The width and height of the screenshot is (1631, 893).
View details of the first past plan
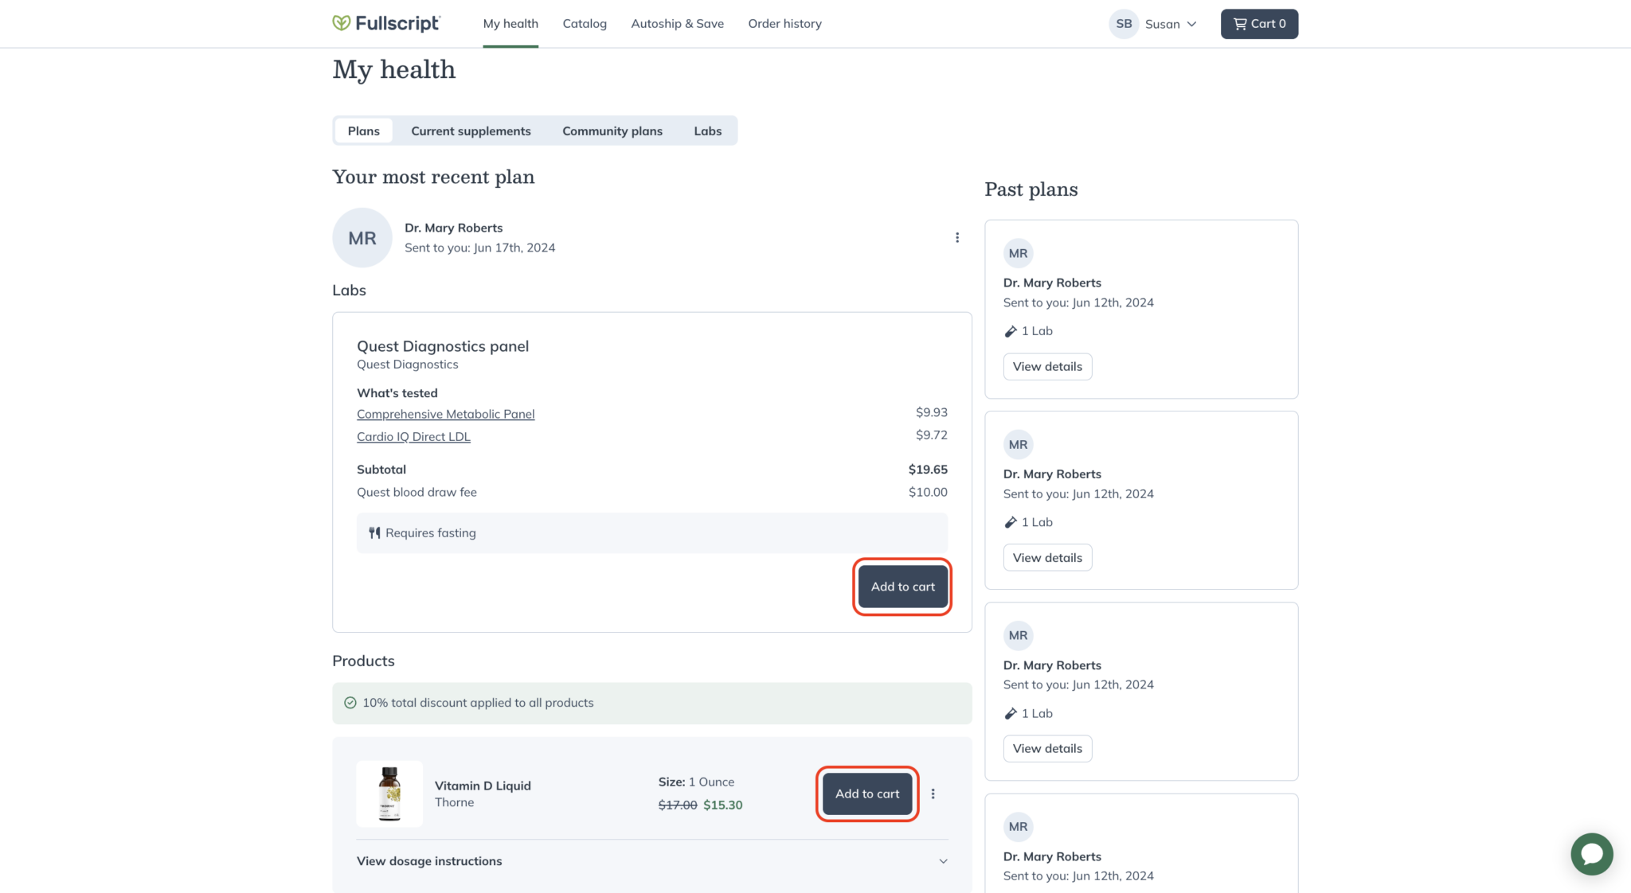tap(1047, 366)
